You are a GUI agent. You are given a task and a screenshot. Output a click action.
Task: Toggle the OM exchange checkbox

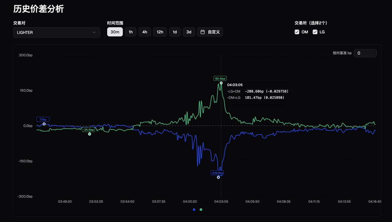tap(297, 32)
